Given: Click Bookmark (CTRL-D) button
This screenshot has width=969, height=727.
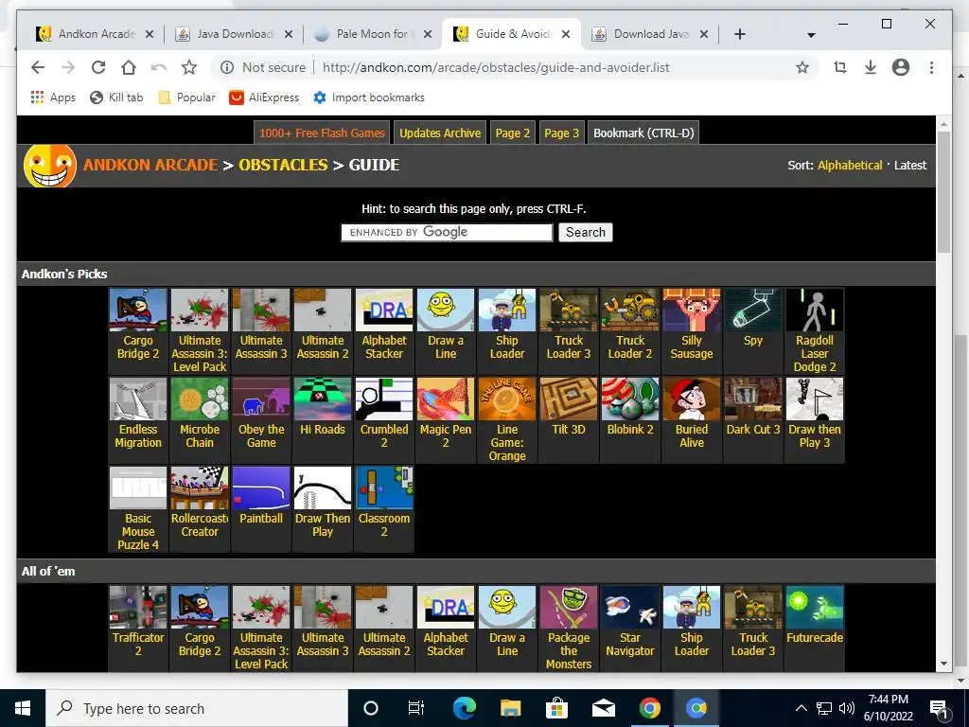Looking at the screenshot, I should pyautogui.click(x=643, y=133).
